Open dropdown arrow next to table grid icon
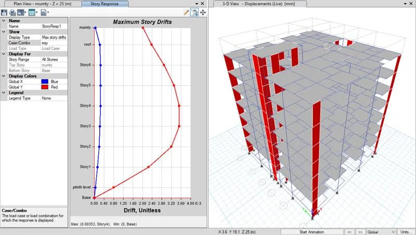The height and width of the screenshot is (235, 416). click(x=36, y=12)
